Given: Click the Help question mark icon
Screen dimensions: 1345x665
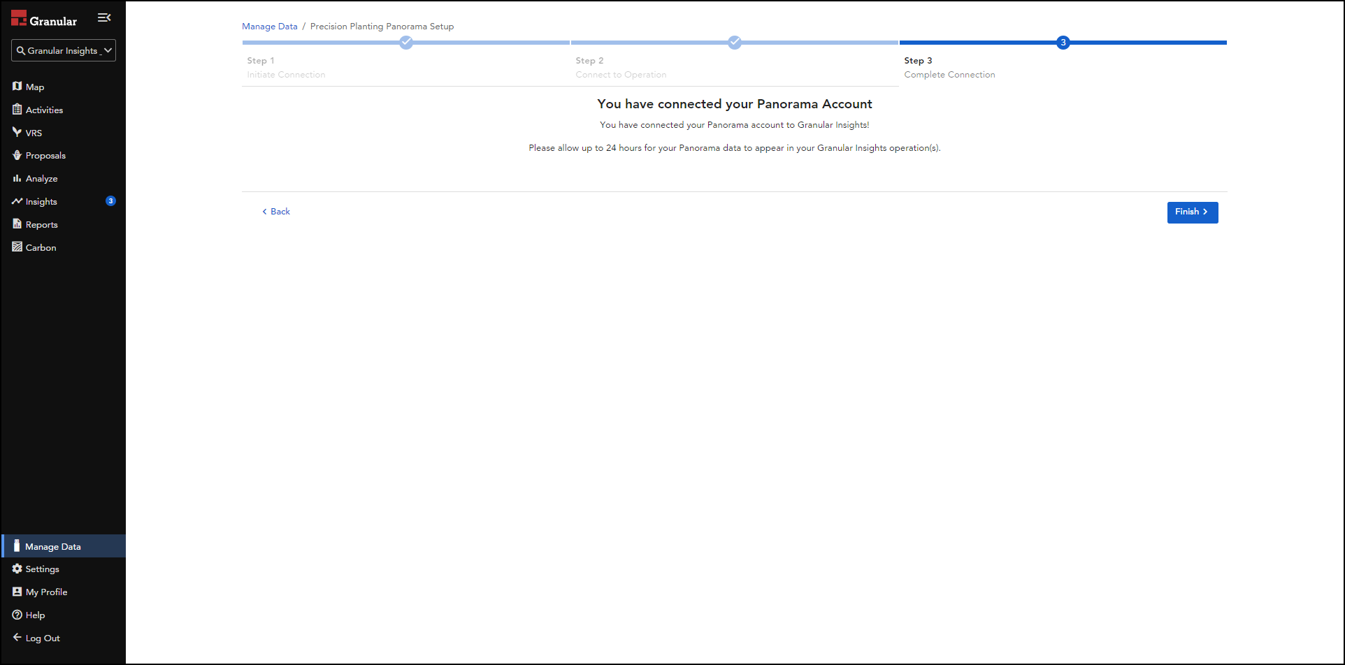Looking at the screenshot, I should (17, 615).
